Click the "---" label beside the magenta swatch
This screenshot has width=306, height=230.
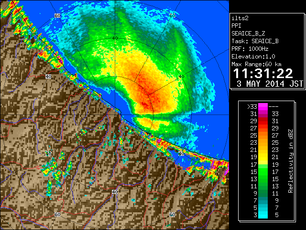[273, 107]
